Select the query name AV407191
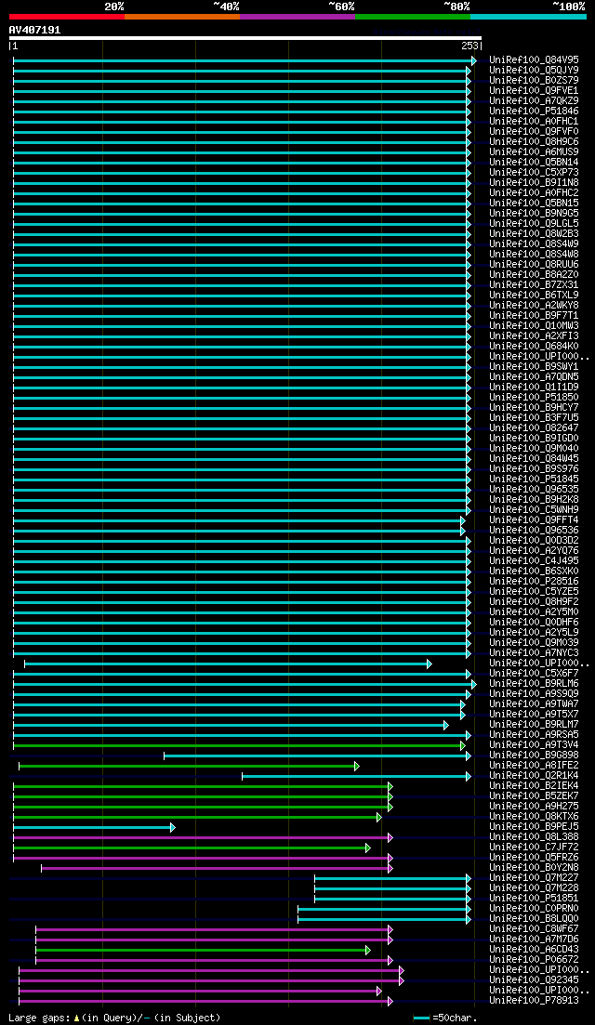The image size is (595, 1025). pos(34,30)
